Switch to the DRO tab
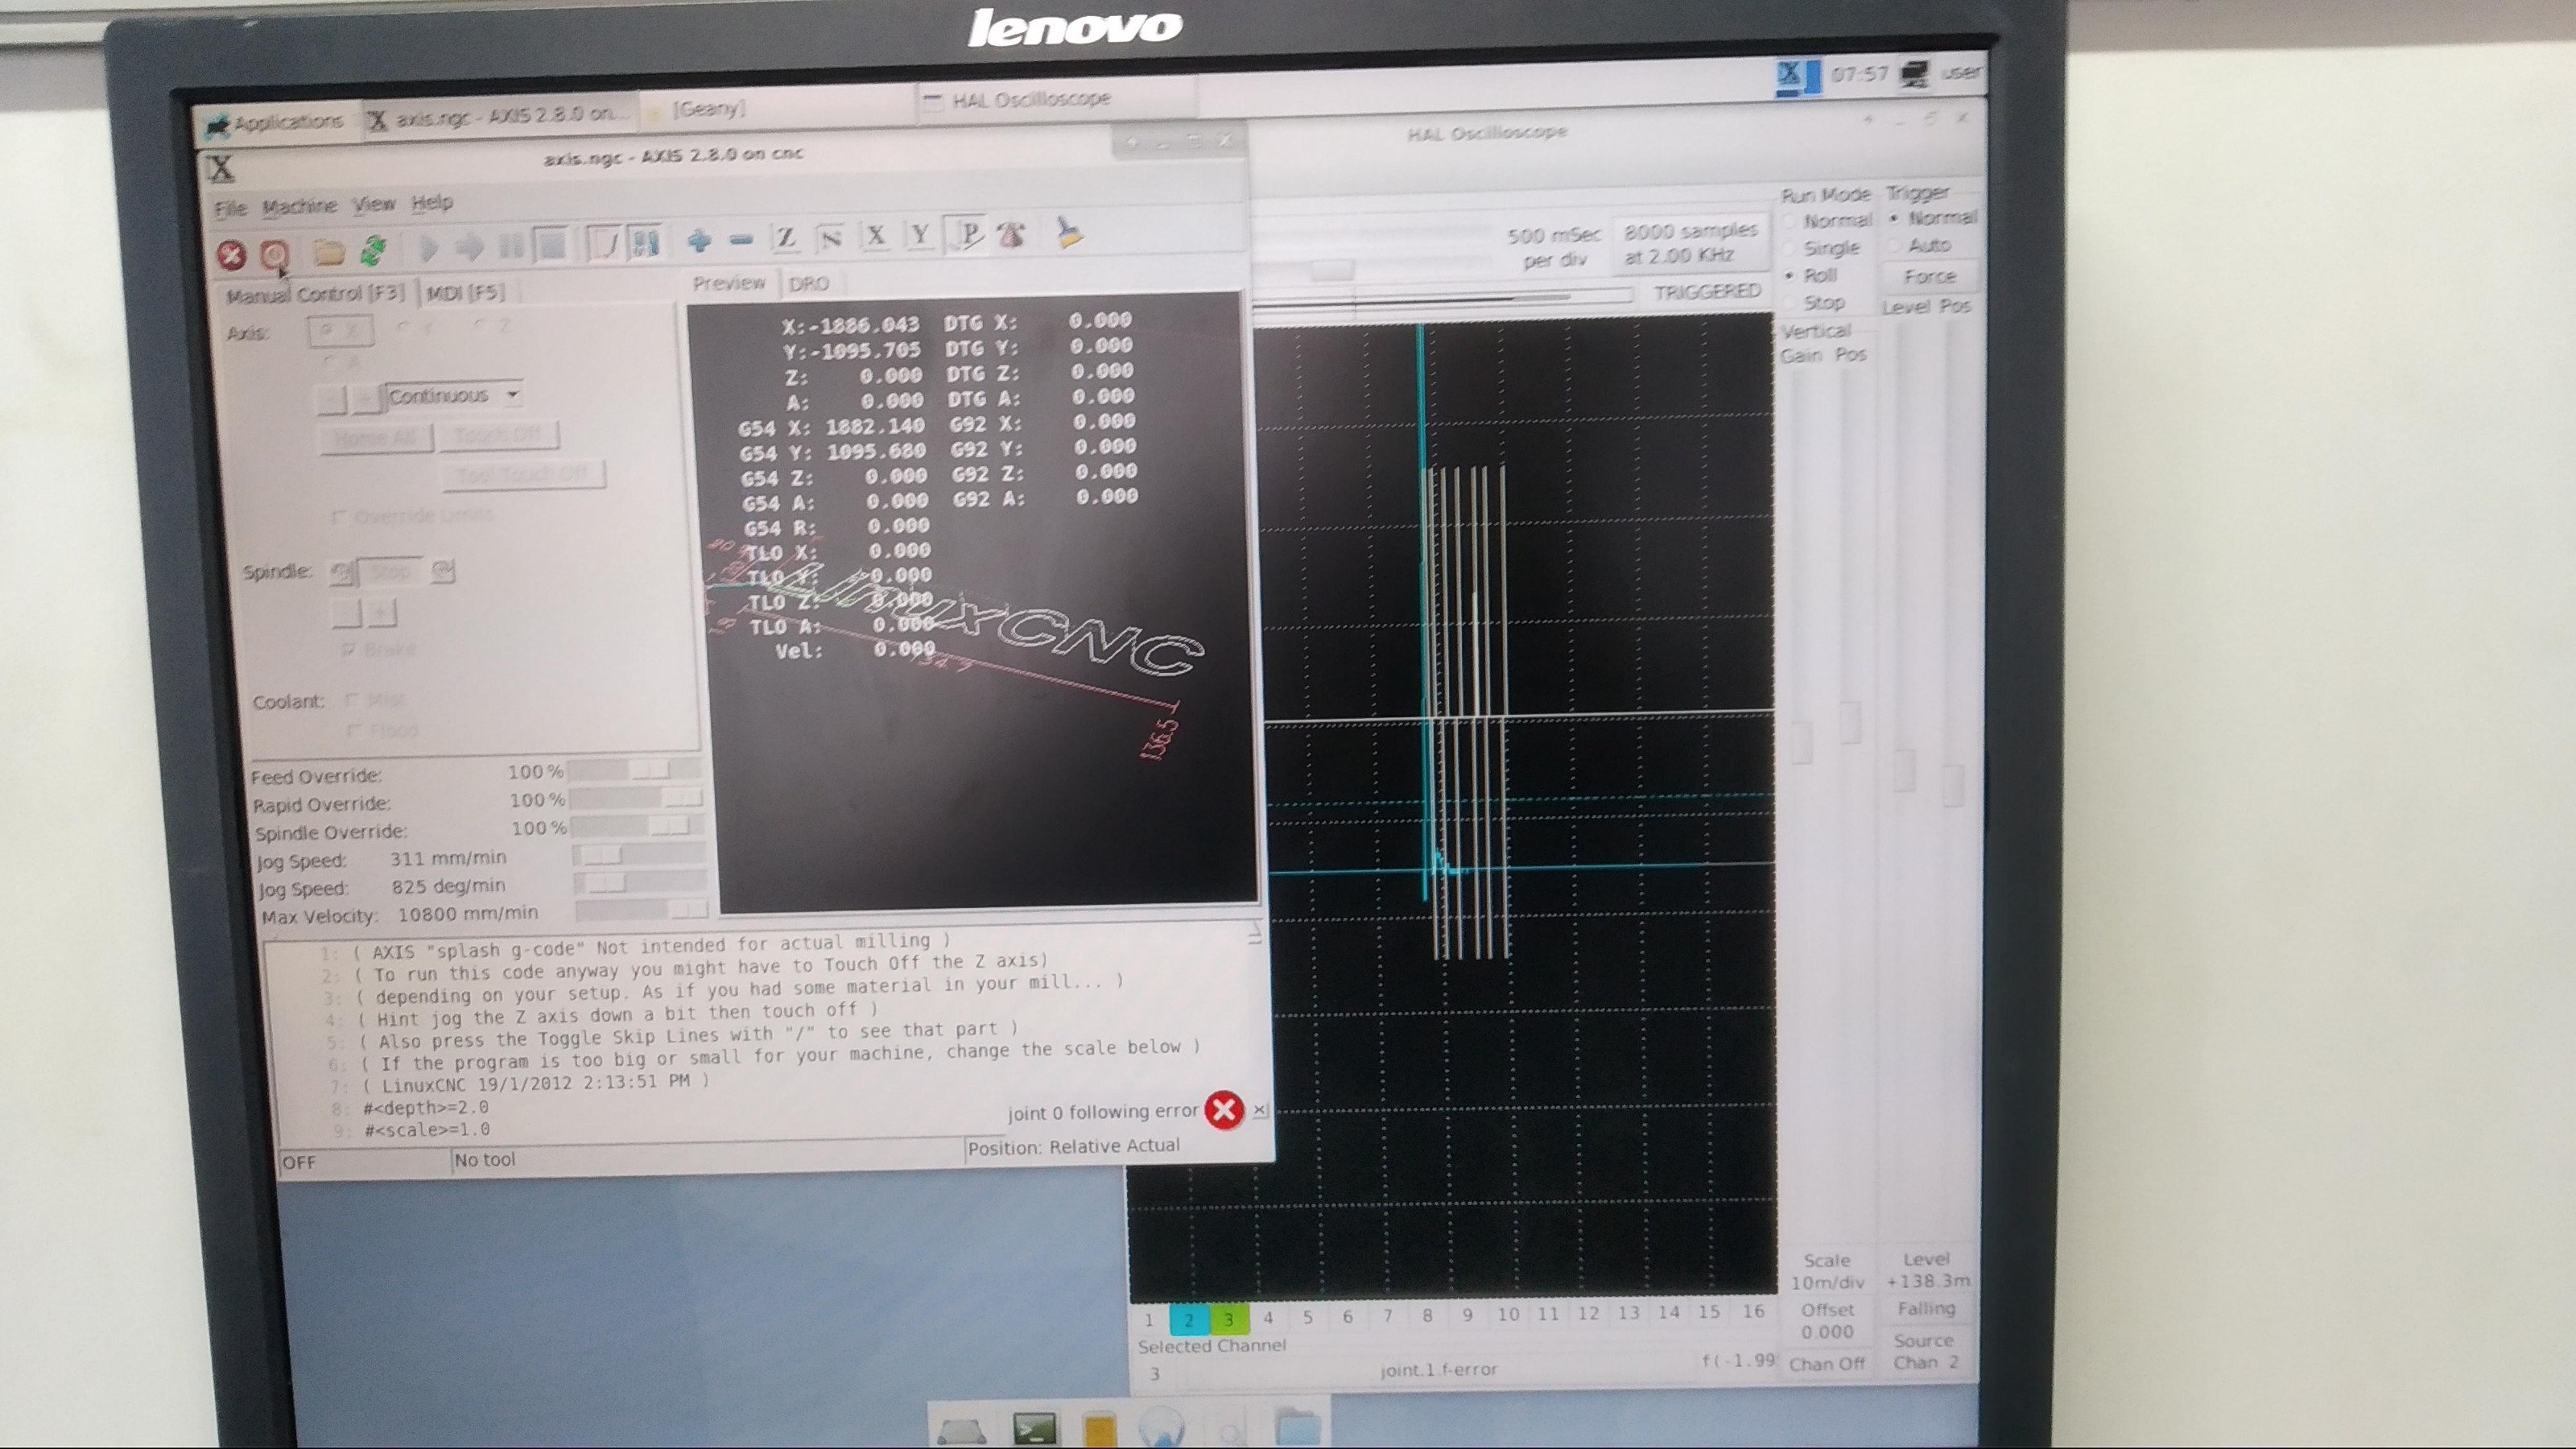 [x=808, y=283]
